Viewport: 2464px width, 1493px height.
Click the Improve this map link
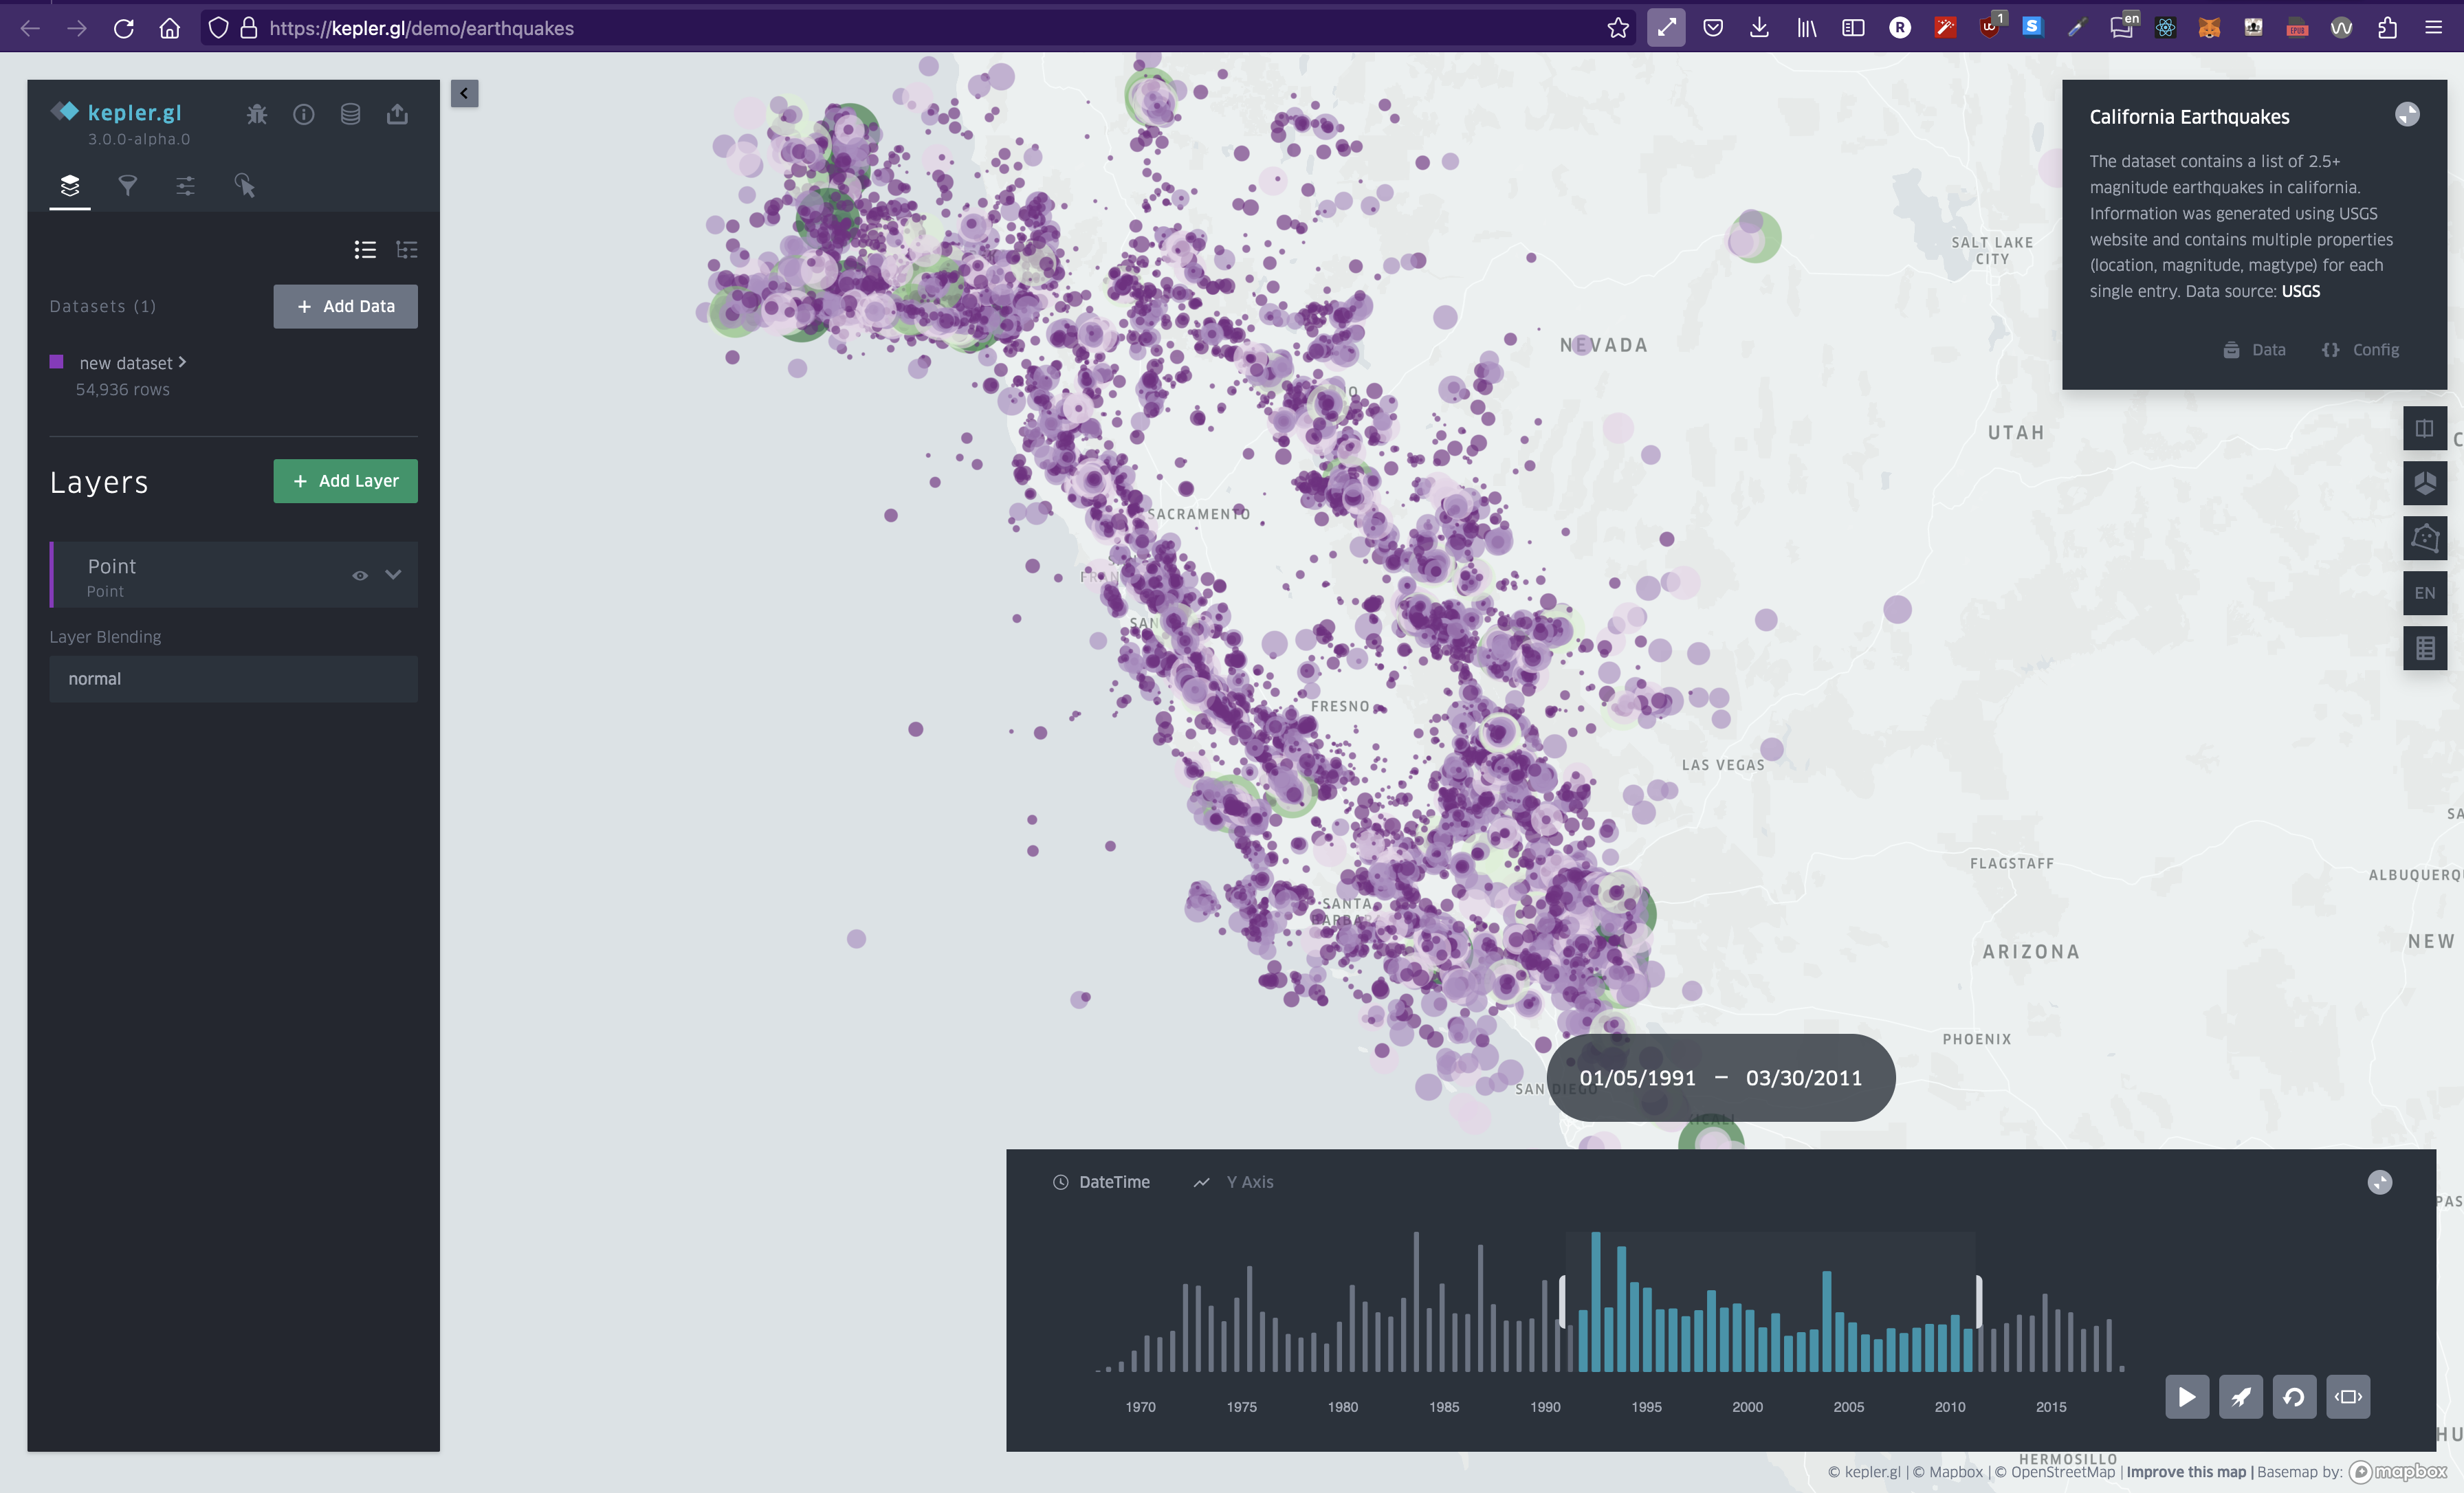pos(2186,1472)
